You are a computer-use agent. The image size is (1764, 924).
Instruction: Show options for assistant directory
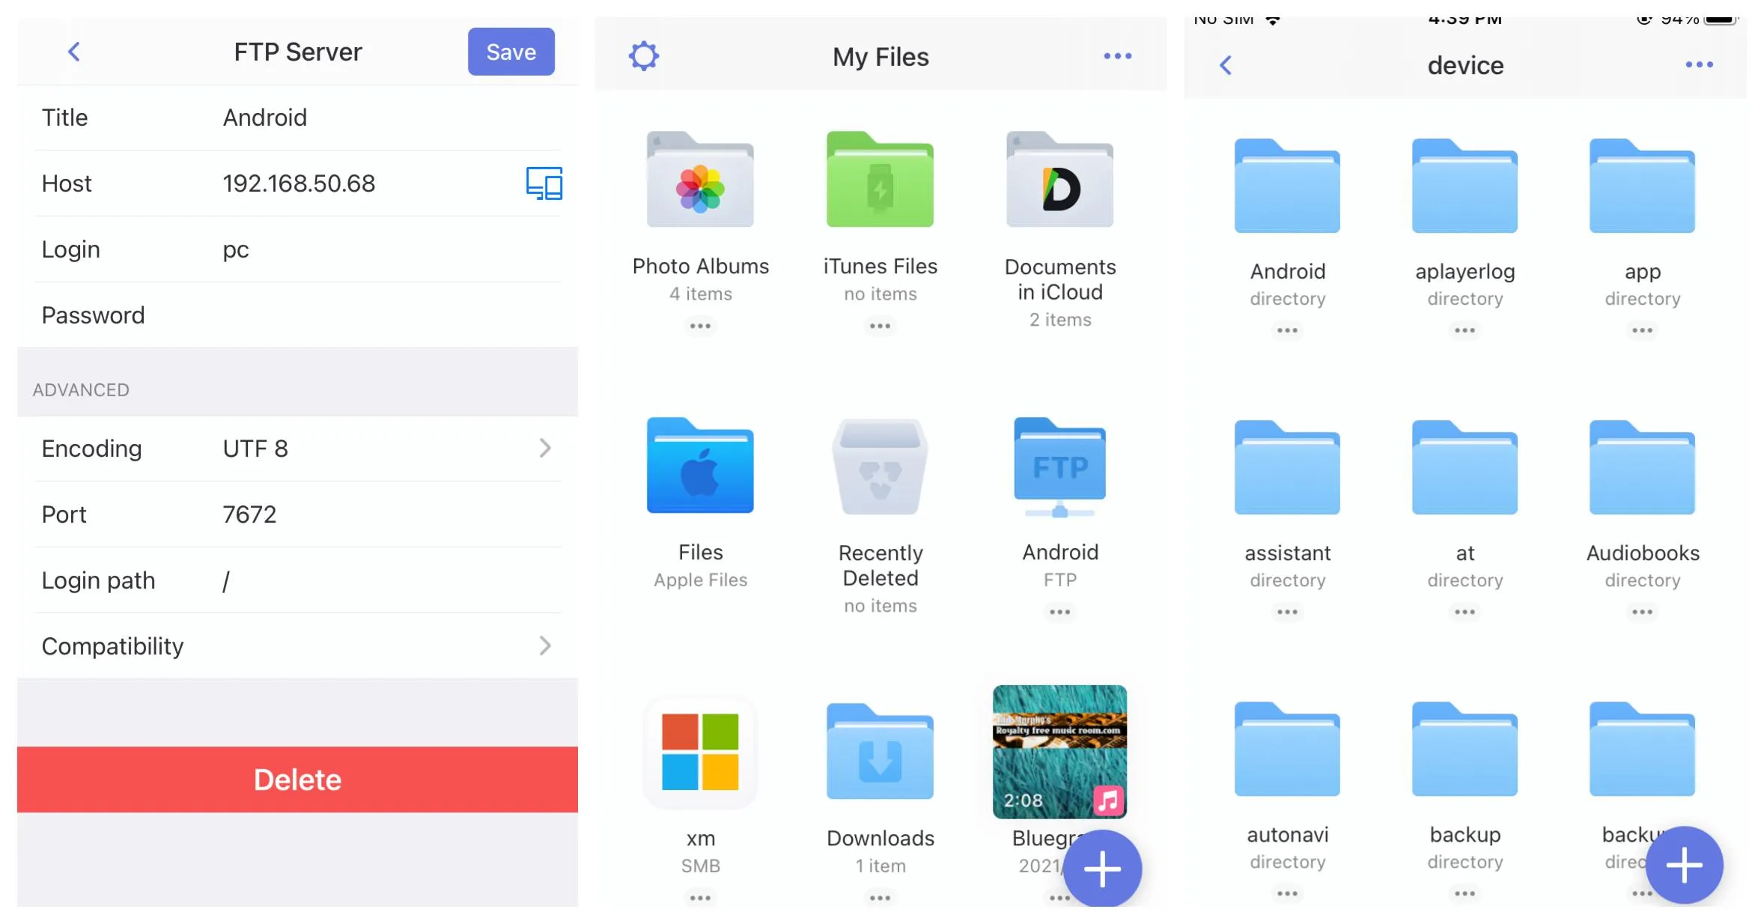[x=1287, y=612]
